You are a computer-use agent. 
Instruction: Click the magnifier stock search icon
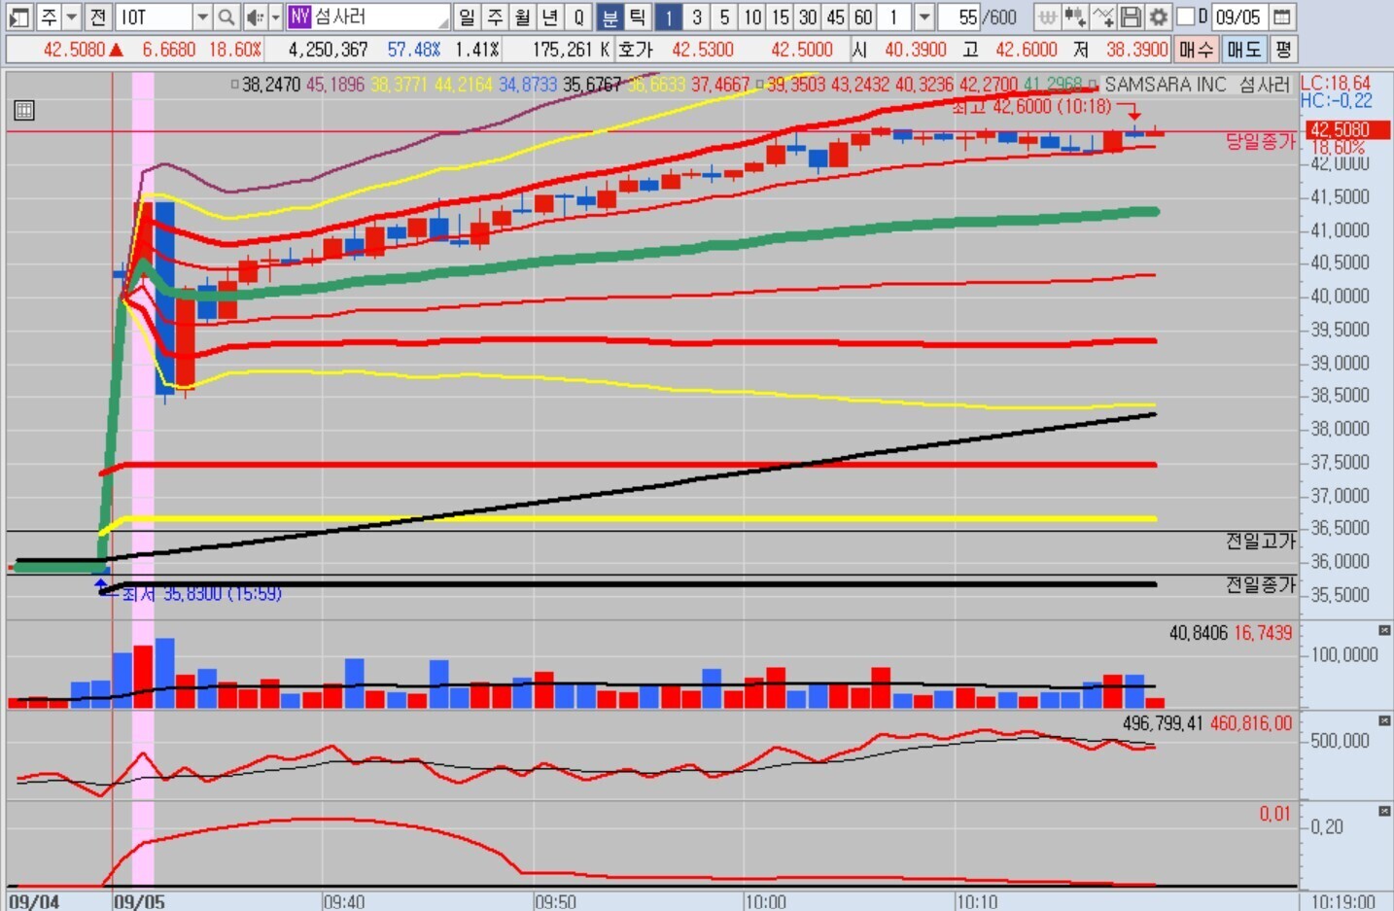(226, 17)
